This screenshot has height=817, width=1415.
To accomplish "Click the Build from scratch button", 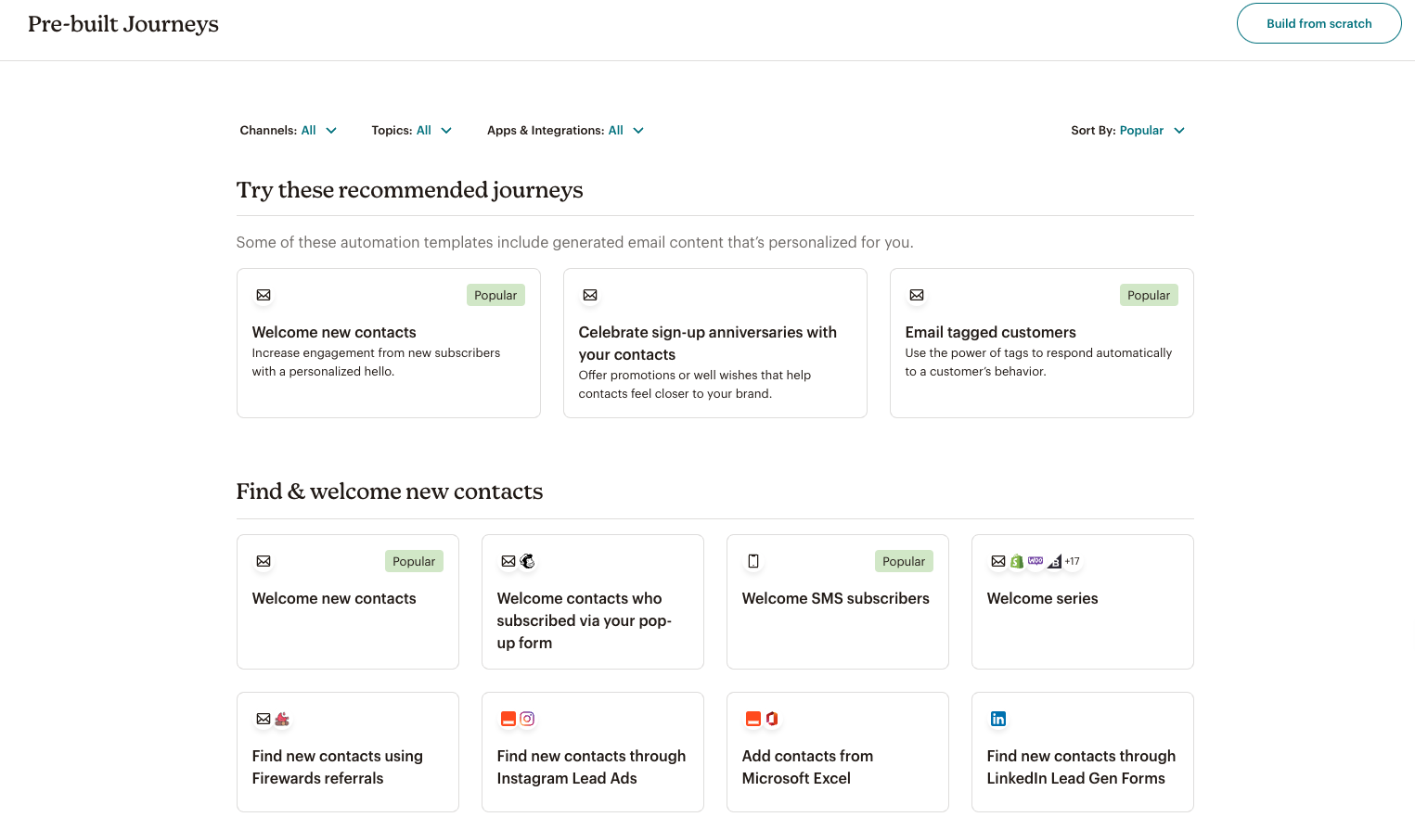I will 1319,23.
